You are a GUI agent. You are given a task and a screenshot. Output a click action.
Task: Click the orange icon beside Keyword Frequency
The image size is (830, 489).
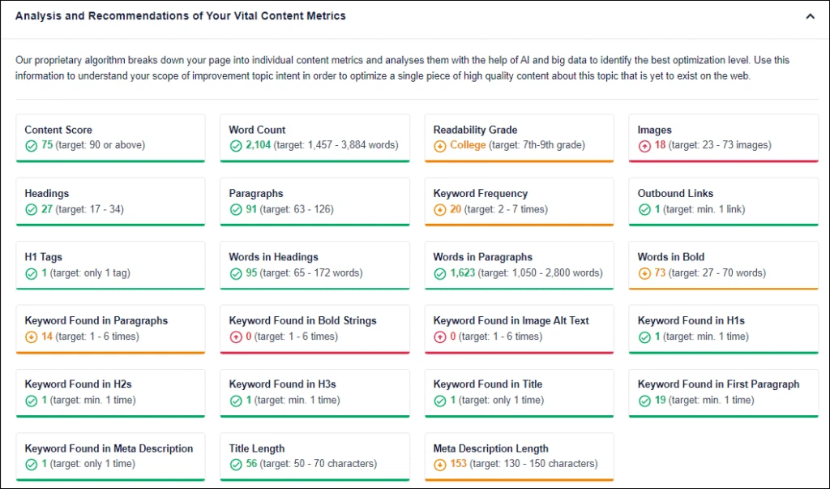point(439,209)
